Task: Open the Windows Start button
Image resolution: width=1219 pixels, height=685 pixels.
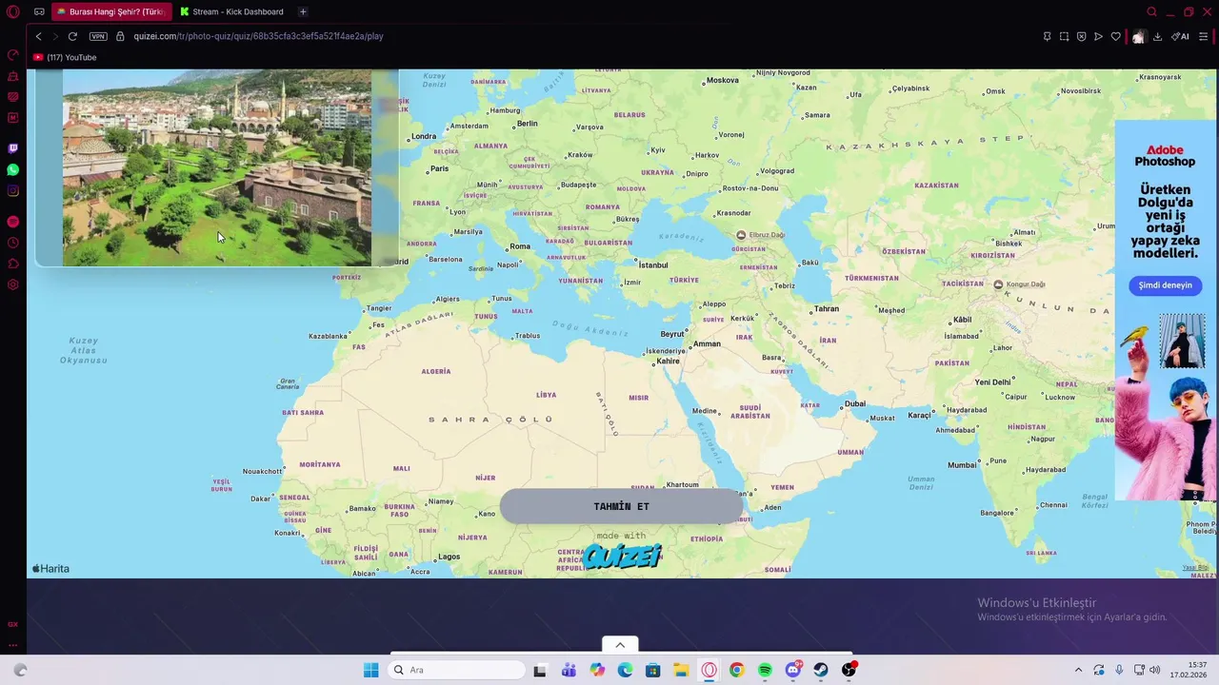Action: click(370, 670)
